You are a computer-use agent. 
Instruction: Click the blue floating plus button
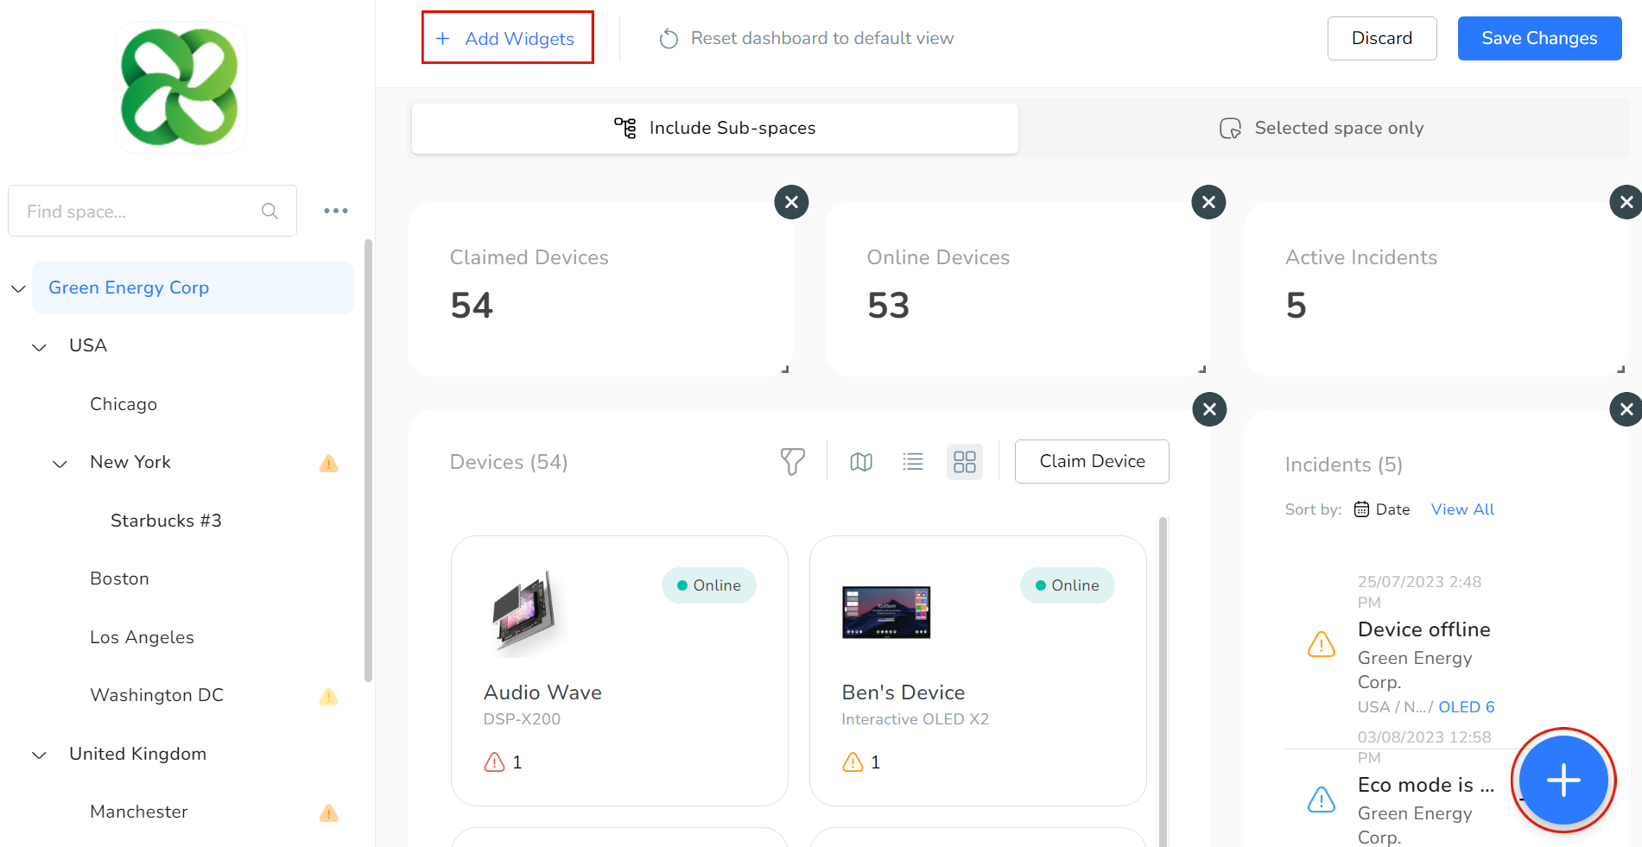[1563, 781]
